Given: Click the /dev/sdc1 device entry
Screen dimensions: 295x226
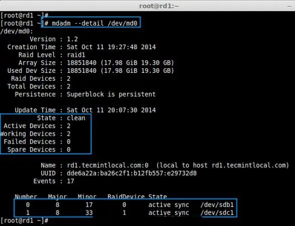Looking at the screenshot, I should click(x=217, y=212).
